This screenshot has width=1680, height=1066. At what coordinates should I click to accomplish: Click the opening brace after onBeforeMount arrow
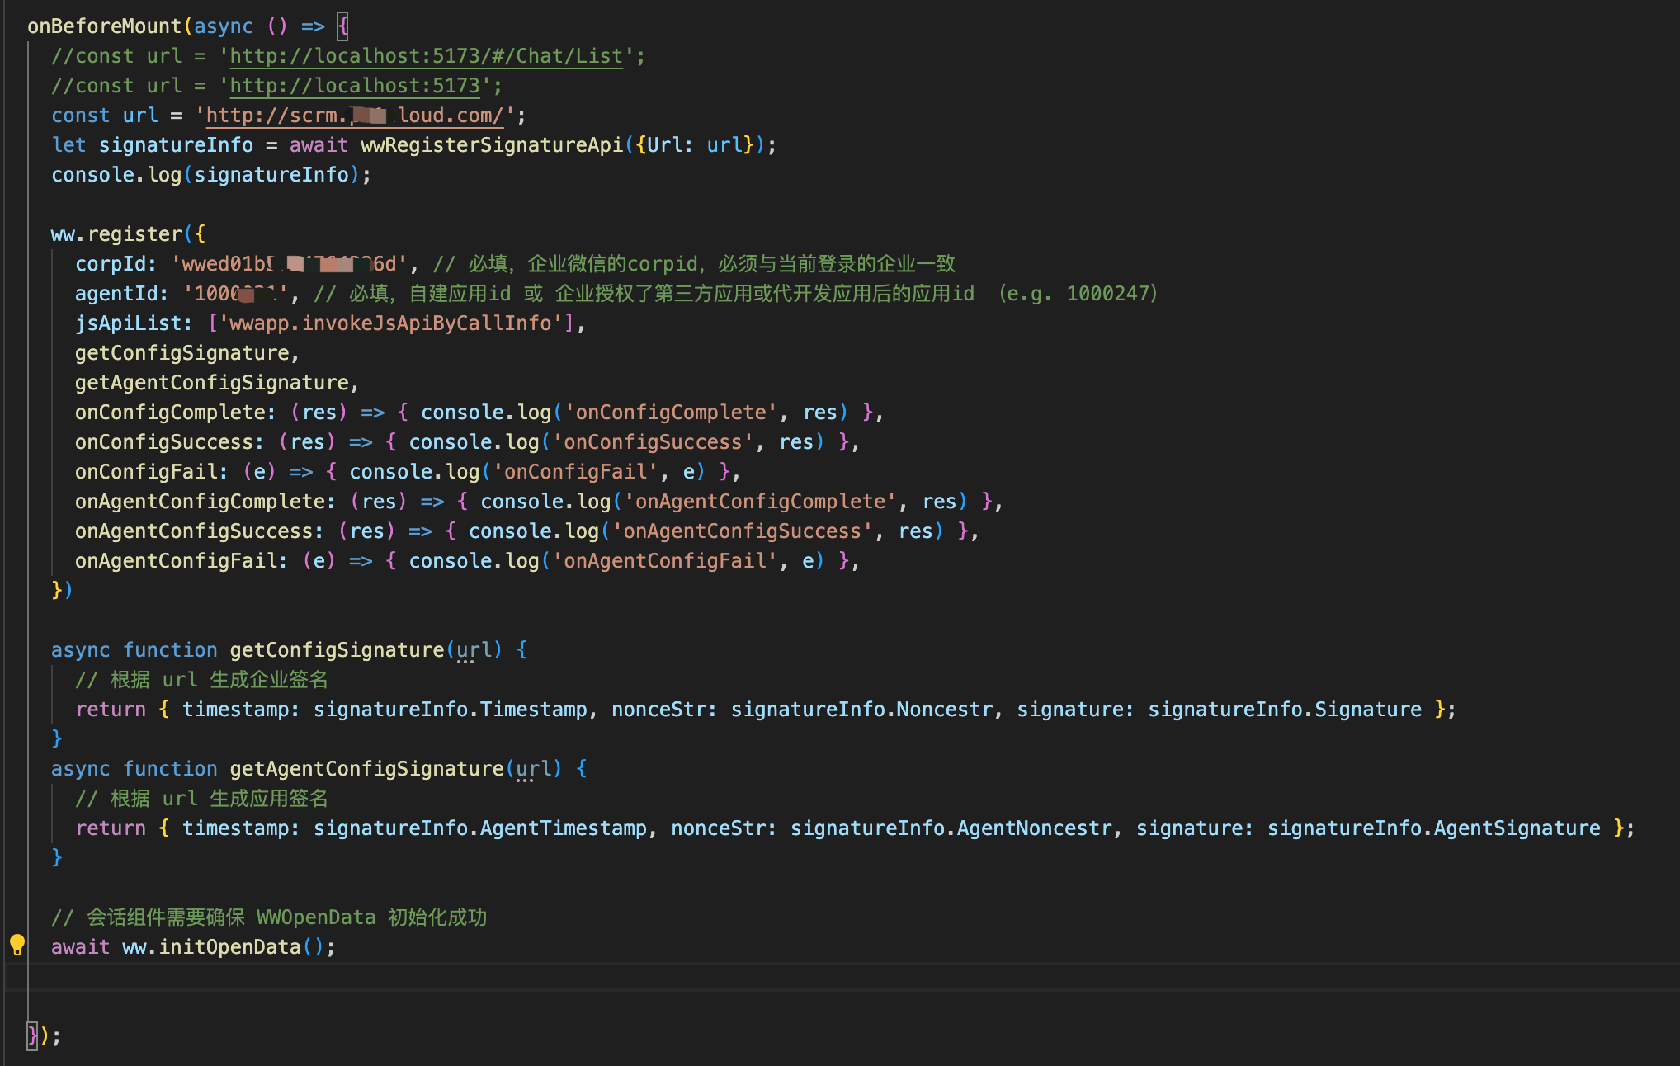[342, 26]
